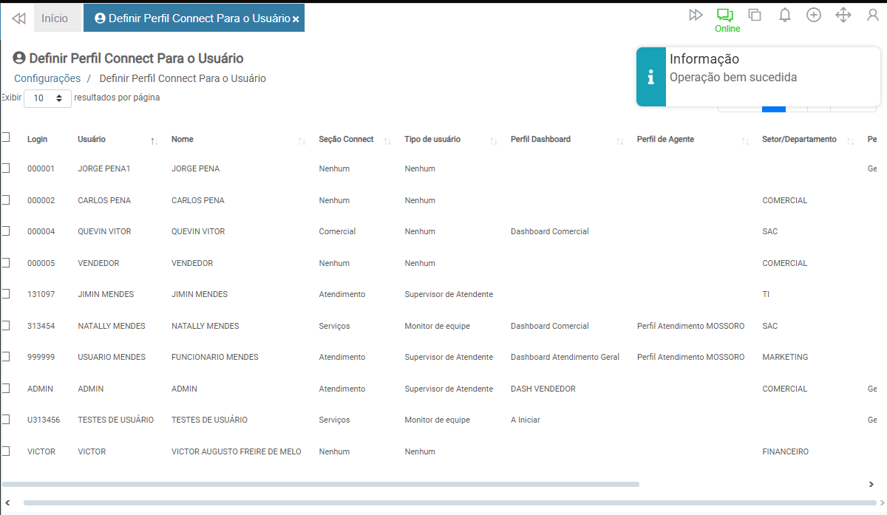Select the Definir Perfil Connect Para o Usuário tab
Image resolution: width=887 pixels, height=515 pixels.
point(192,18)
